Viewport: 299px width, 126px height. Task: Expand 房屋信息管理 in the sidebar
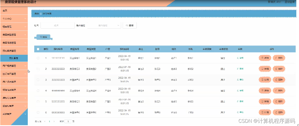[x=14, y=43]
